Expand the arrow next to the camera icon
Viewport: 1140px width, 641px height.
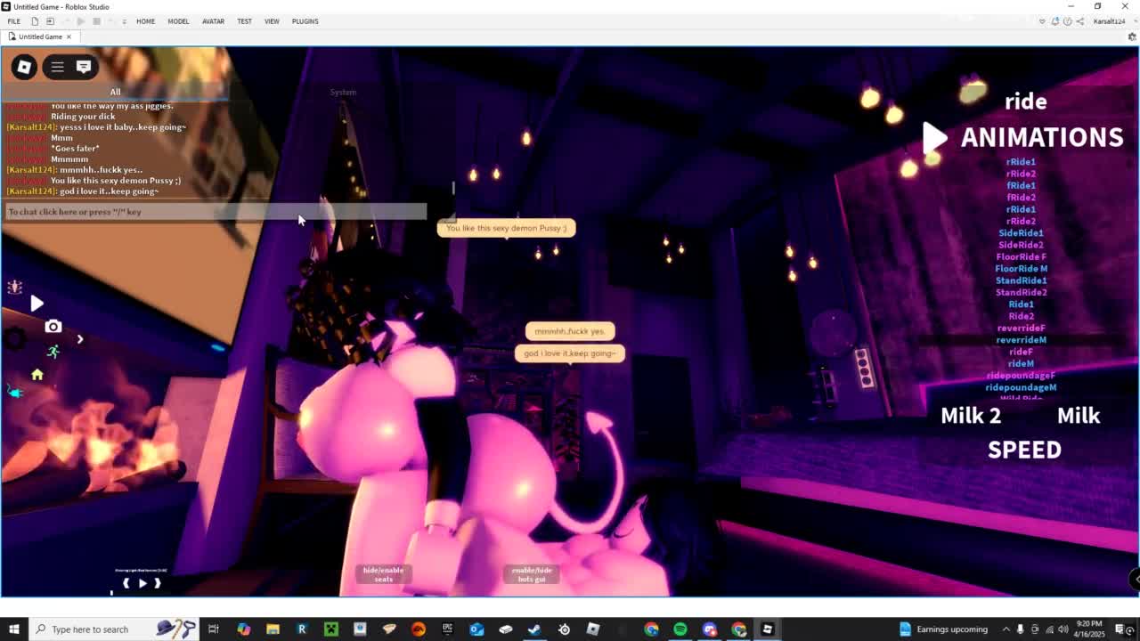pos(80,338)
